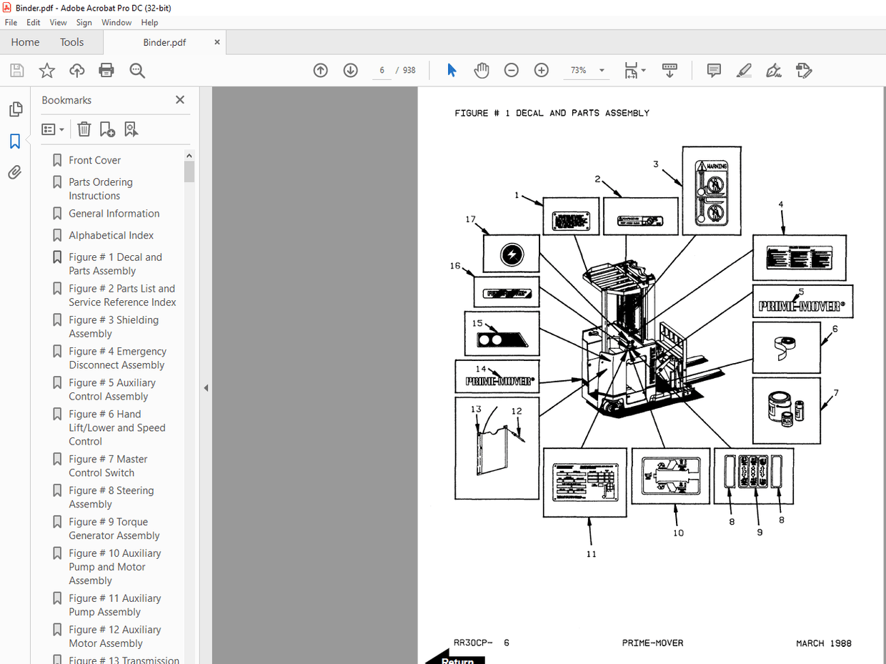This screenshot has width=886, height=664.
Task: Select the Hand tool in the toolbar
Action: click(481, 70)
